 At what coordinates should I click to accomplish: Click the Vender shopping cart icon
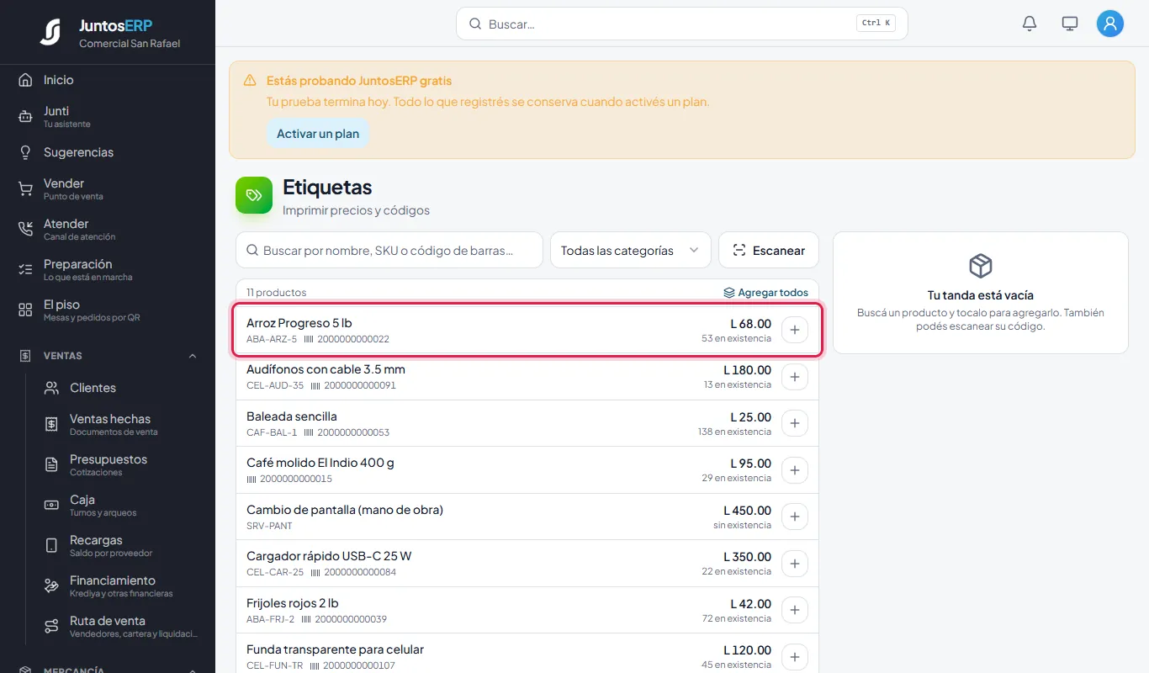click(25, 189)
